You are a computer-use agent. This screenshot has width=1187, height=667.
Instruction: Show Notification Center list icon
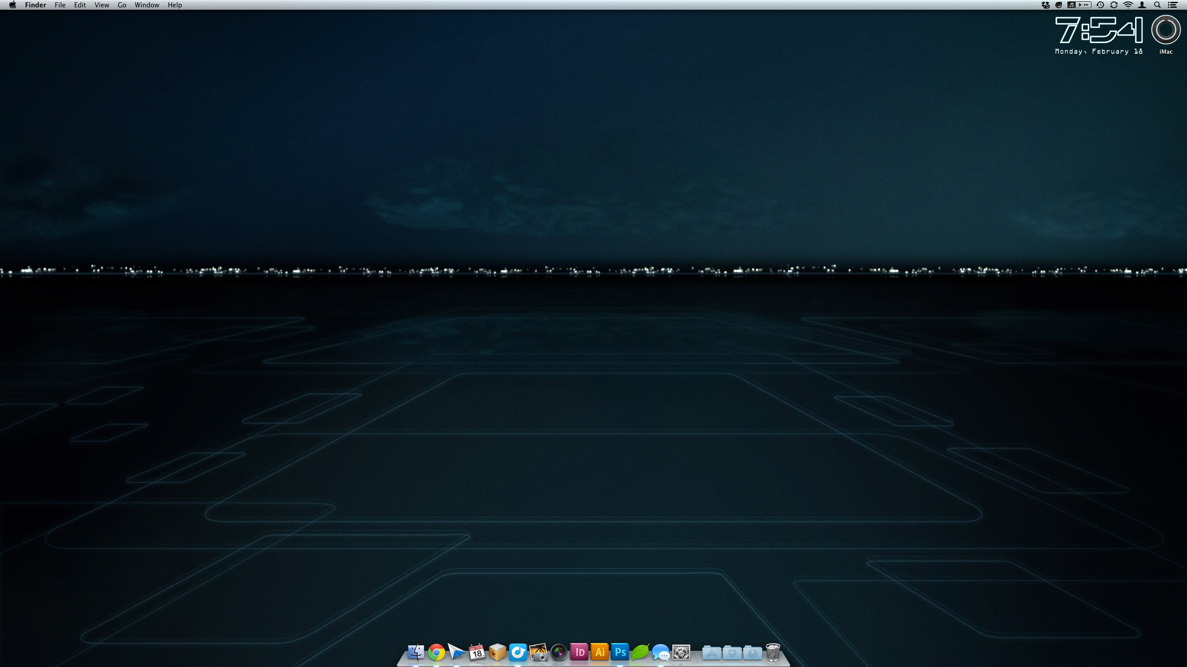coord(1173,5)
